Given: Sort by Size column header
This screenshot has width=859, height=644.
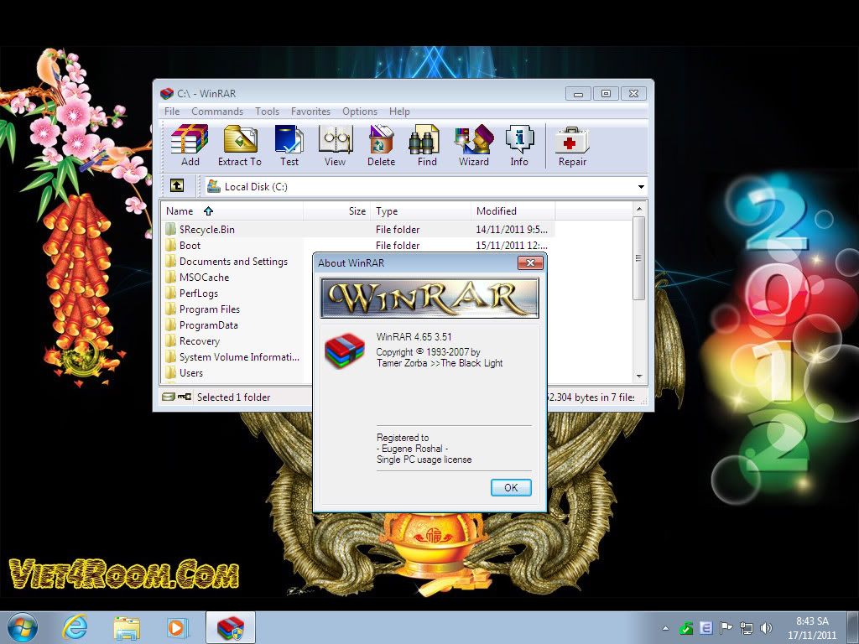Looking at the screenshot, I should pyautogui.click(x=337, y=210).
